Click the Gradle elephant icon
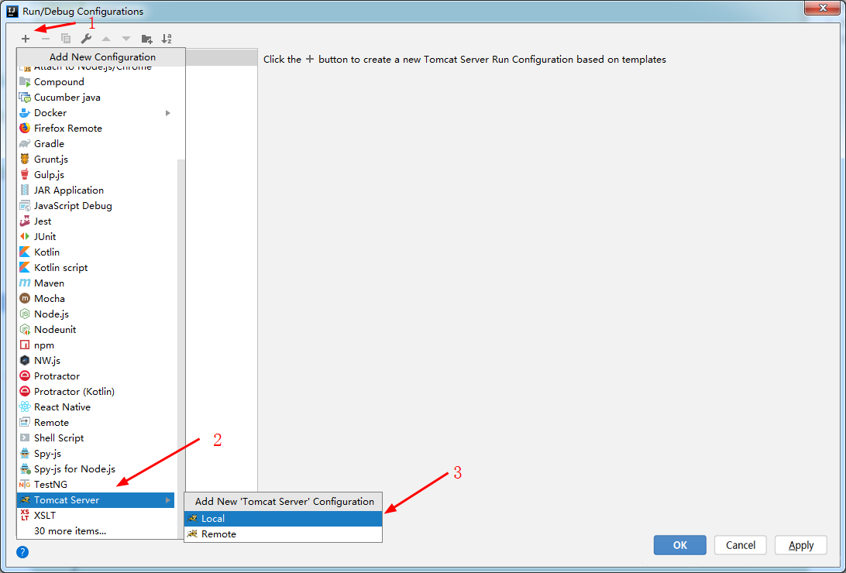Viewport: 846px width, 573px height. coord(25,144)
